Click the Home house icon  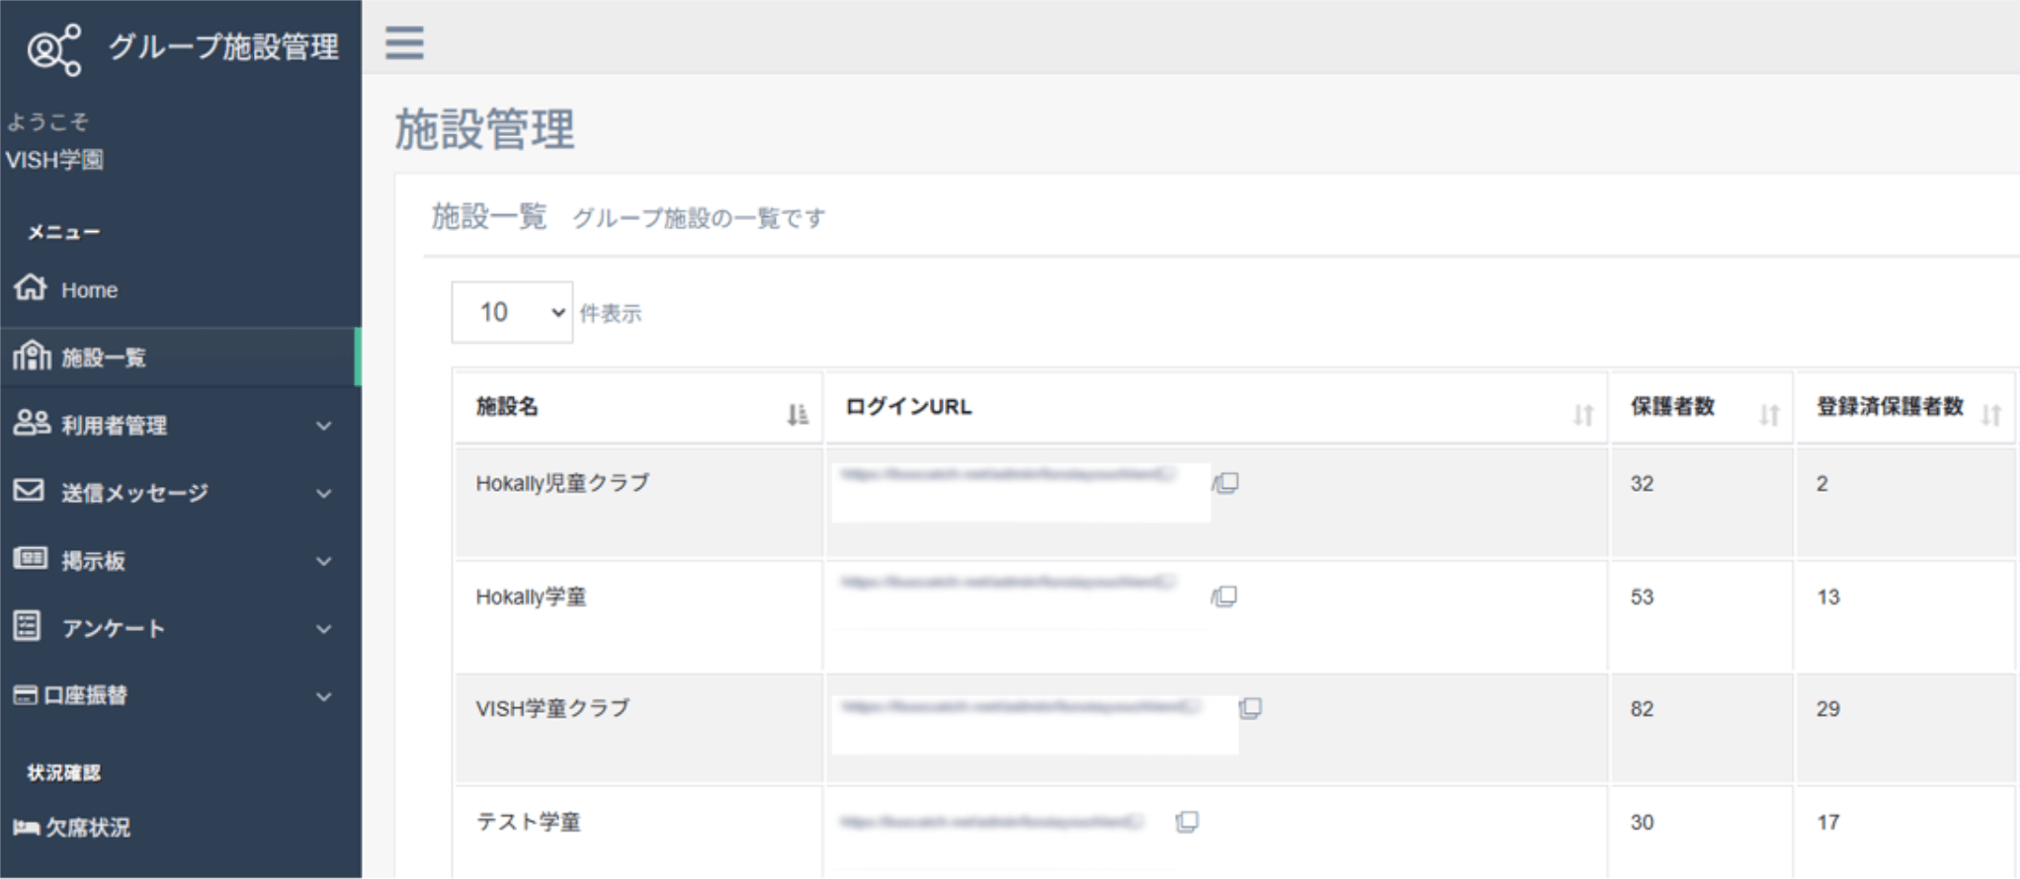coord(31,287)
